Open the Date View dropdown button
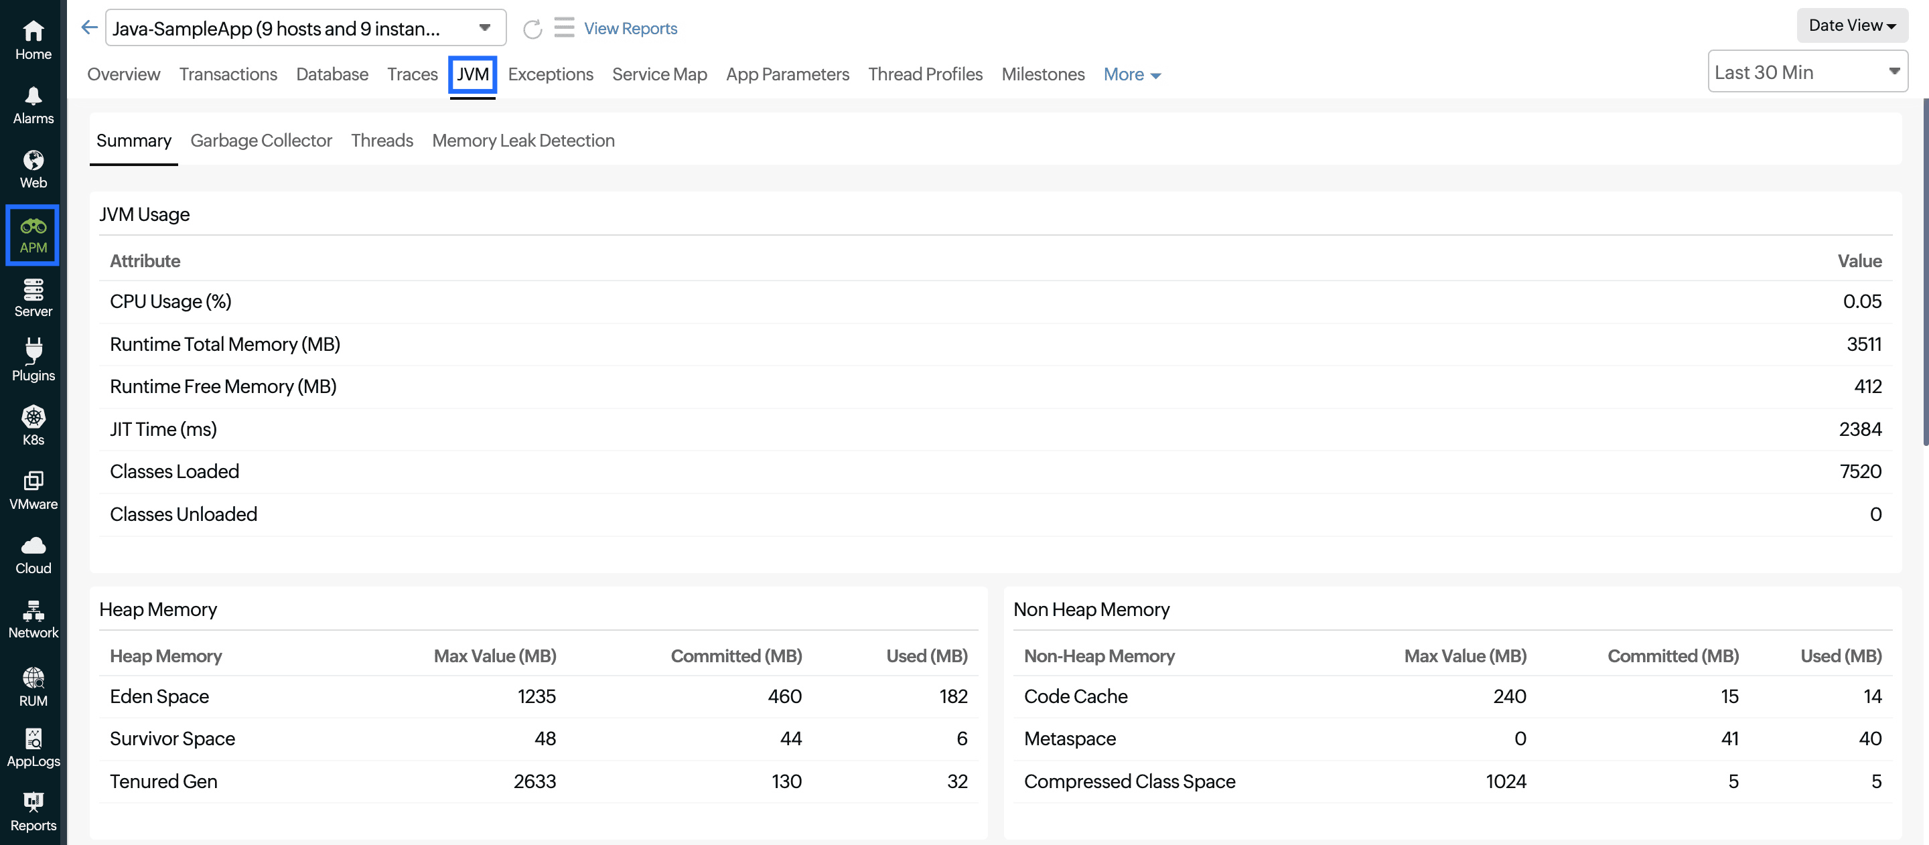The width and height of the screenshot is (1929, 845). coord(1851,25)
